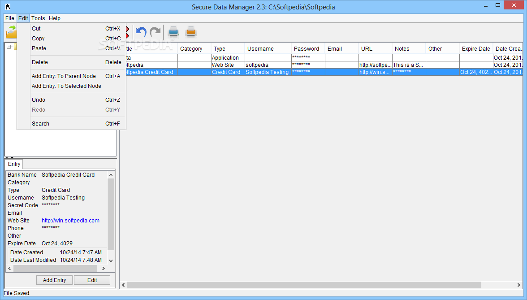Click the application icon in the title bar
The width and height of the screenshot is (527, 300).
(8, 7)
